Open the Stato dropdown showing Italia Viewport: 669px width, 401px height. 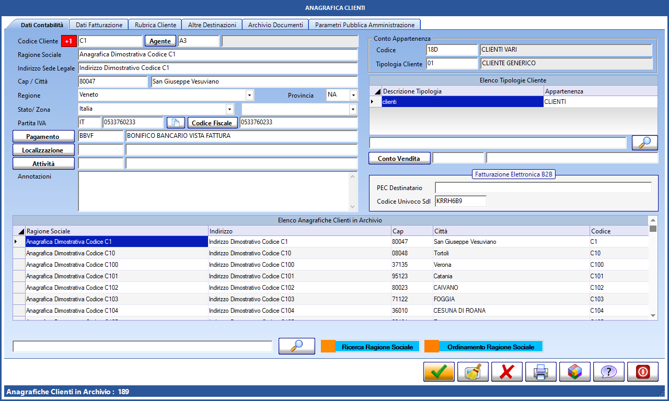[x=229, y=109]
